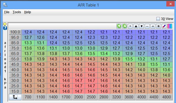
Task: Click the black up-triangle increment icon
Action: [136, 26]
